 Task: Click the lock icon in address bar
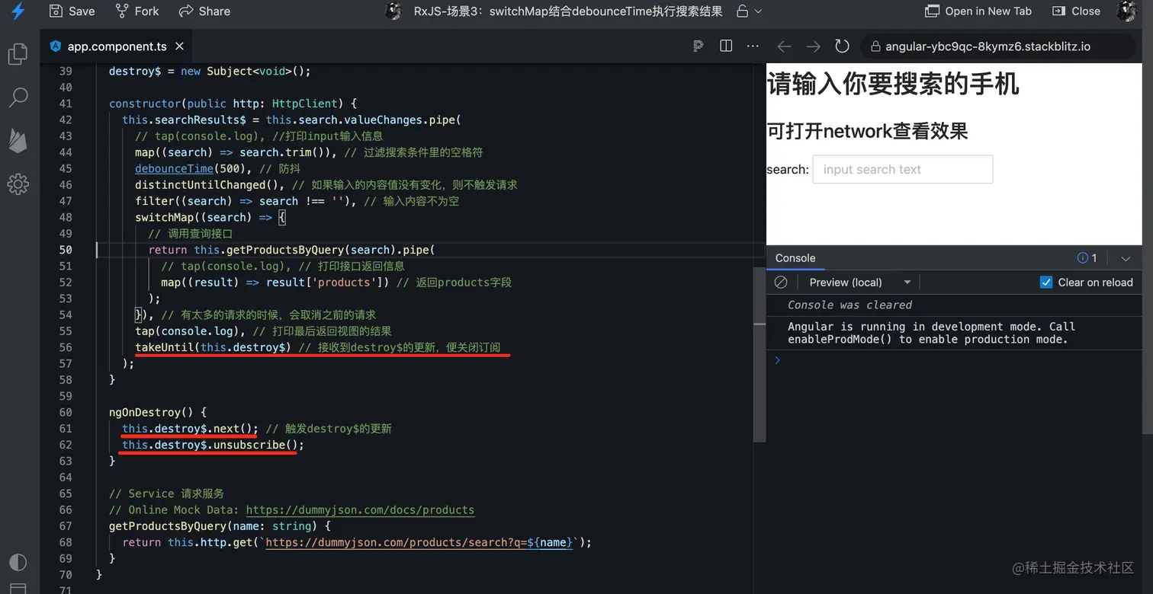point(875,46)
